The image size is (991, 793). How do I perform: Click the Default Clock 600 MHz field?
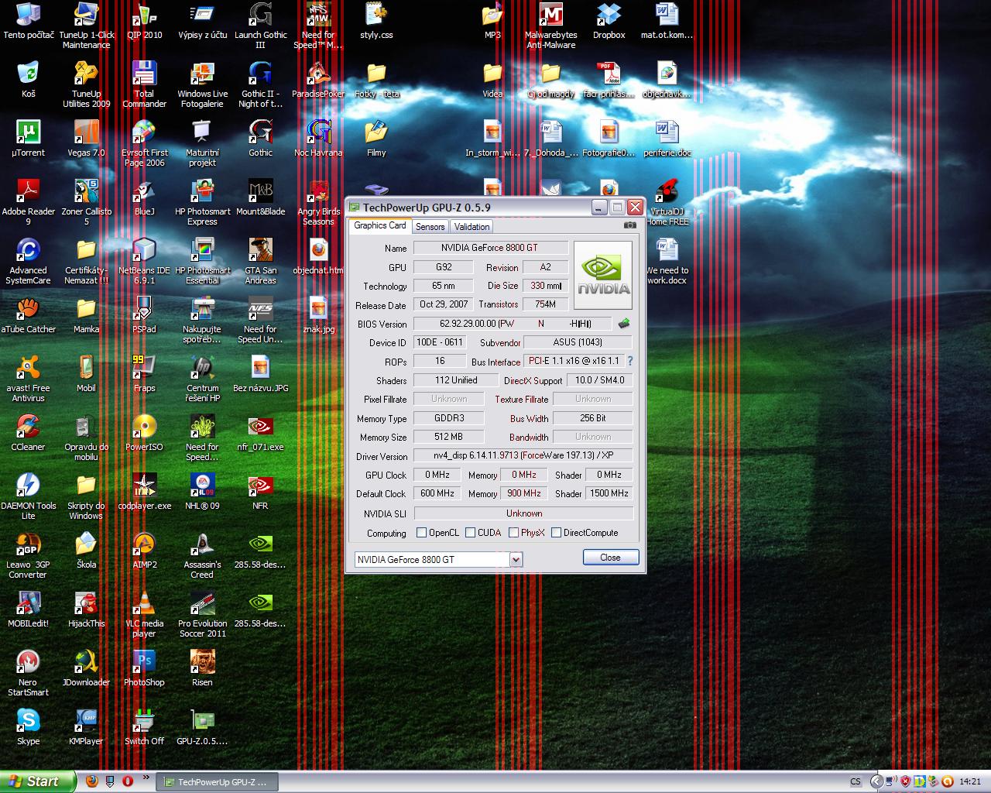click(437, 493)
